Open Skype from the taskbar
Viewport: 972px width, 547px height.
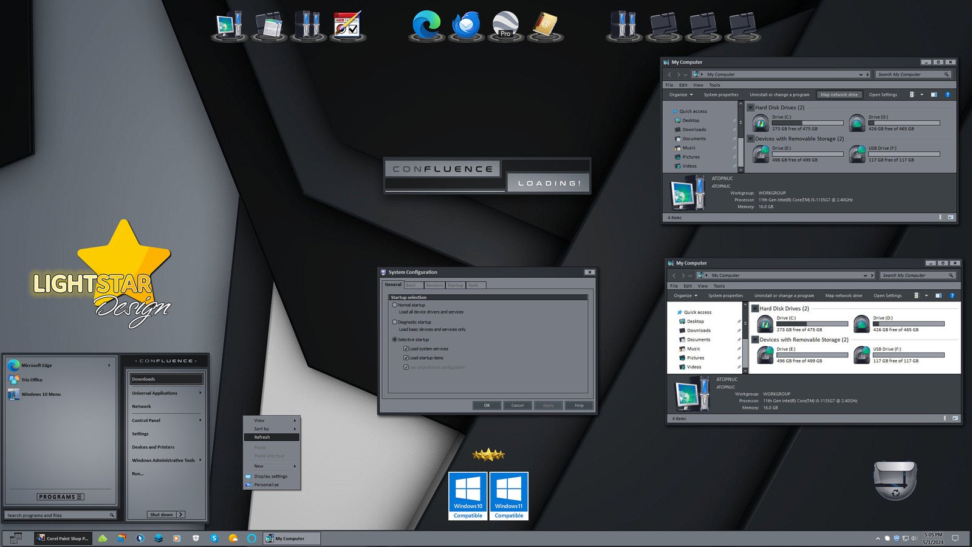[x=214, y=538]
